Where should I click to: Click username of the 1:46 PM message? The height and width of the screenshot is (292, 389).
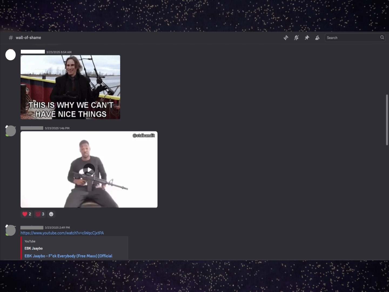(x=32, y=128)
